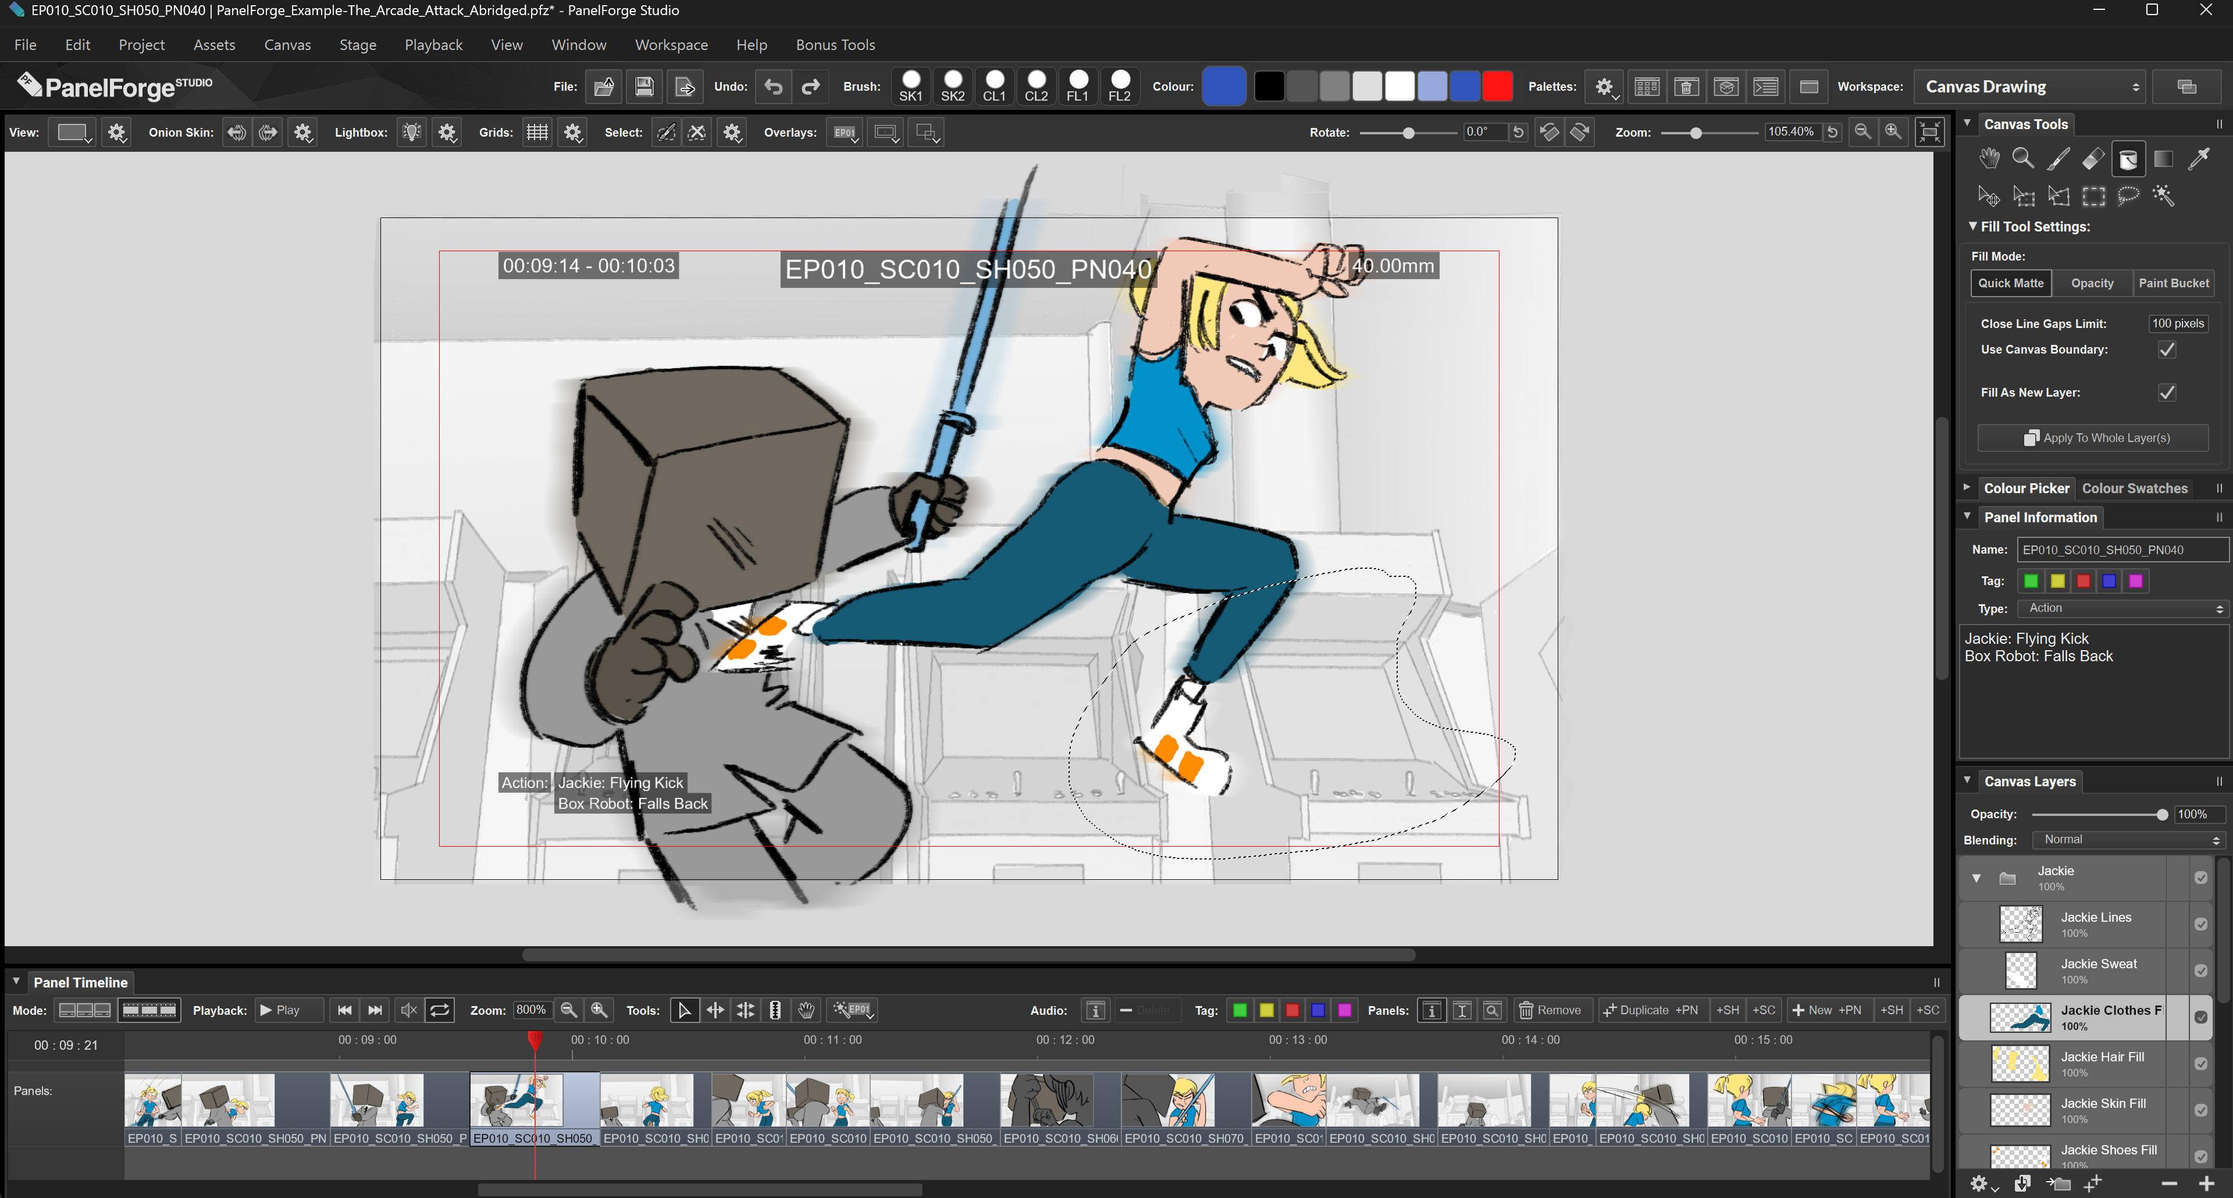Open the Canvas menu
Image resolution: width=2233 pixels, height=1198 pixels.
[x=287, y=45]
